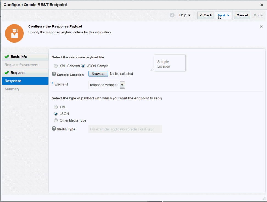Click the help icon beside Media Type
267x202 pixels.
[54, 129]
